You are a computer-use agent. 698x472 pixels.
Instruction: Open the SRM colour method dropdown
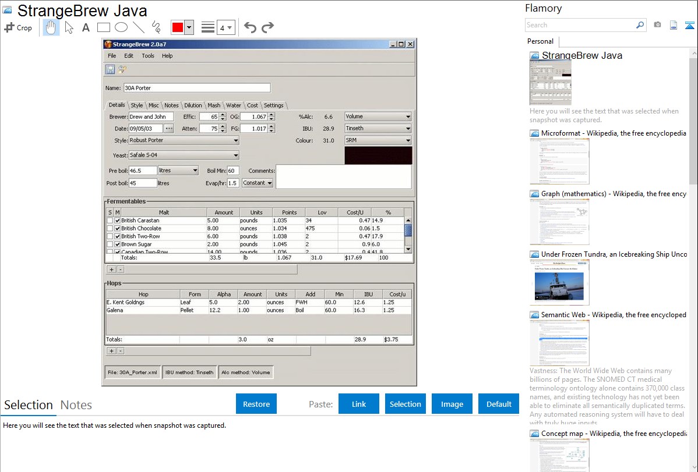378,140
